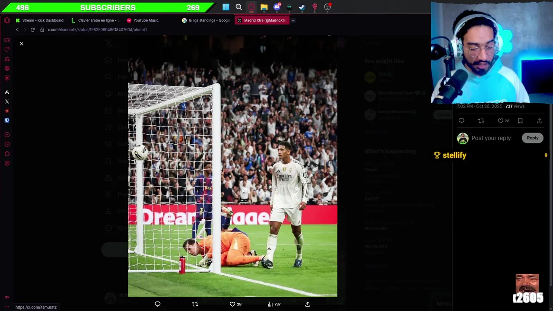Open profile avatar beside Post your reply
The height and width of the screenshot is (311, 553).
[x=463, y=138]
